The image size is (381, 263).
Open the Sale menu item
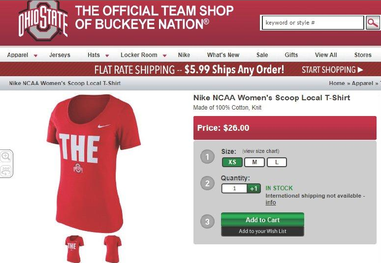(262, 55)
